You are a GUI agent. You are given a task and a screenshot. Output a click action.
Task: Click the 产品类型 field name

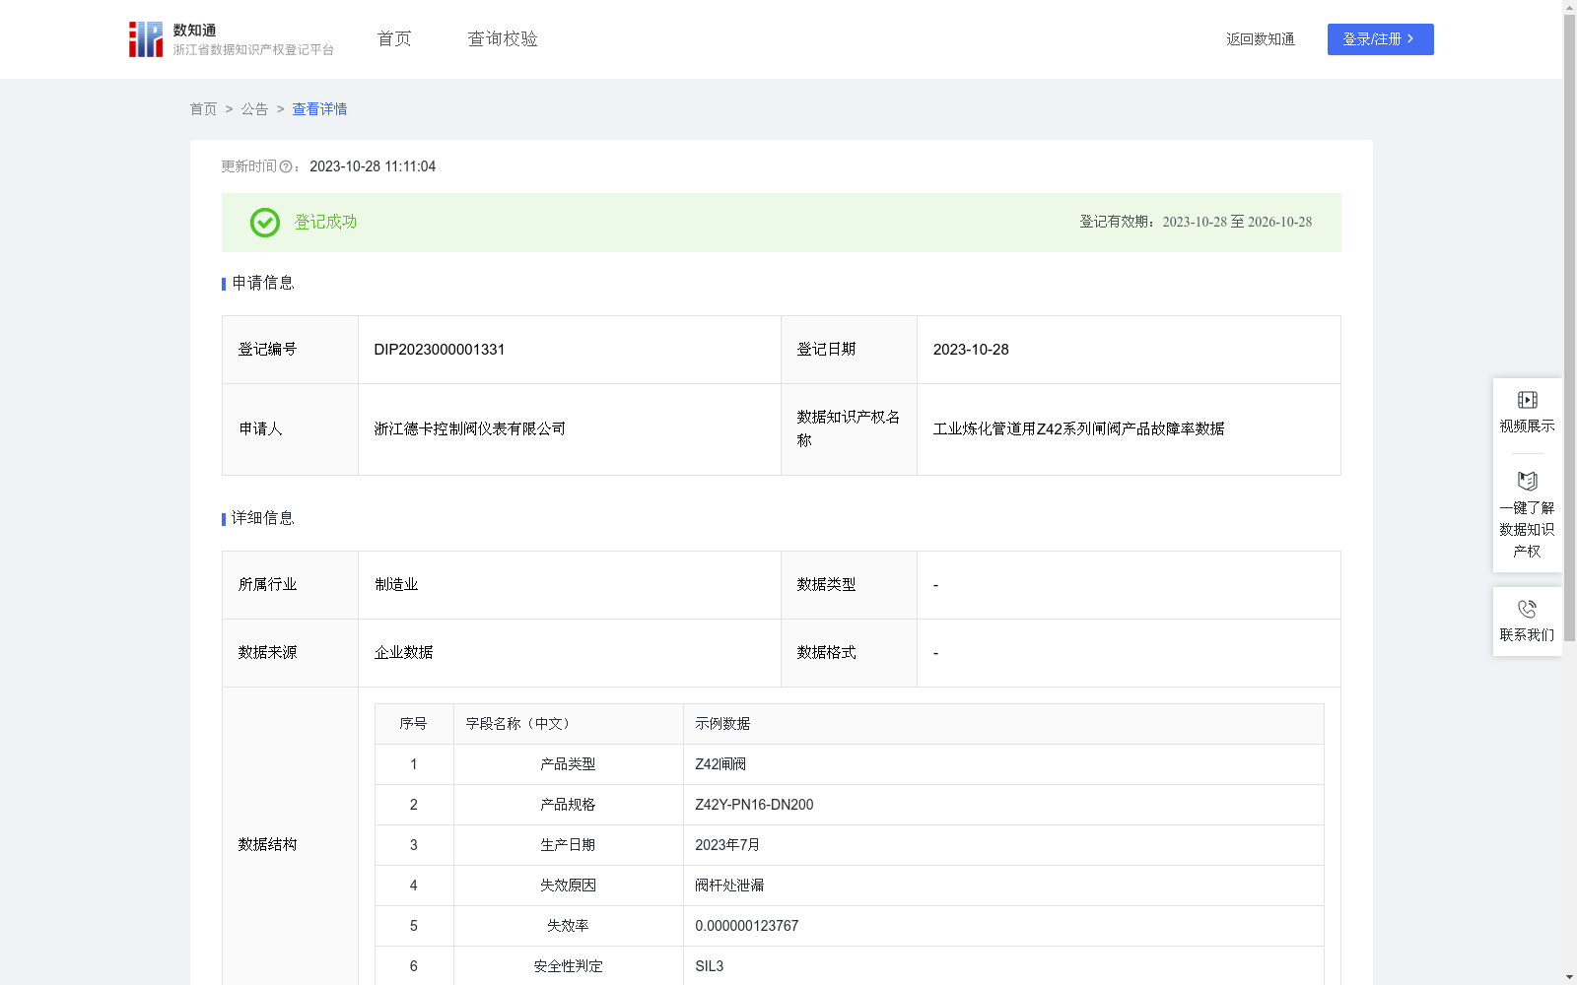pyautogui.click(x=568, y=764)
